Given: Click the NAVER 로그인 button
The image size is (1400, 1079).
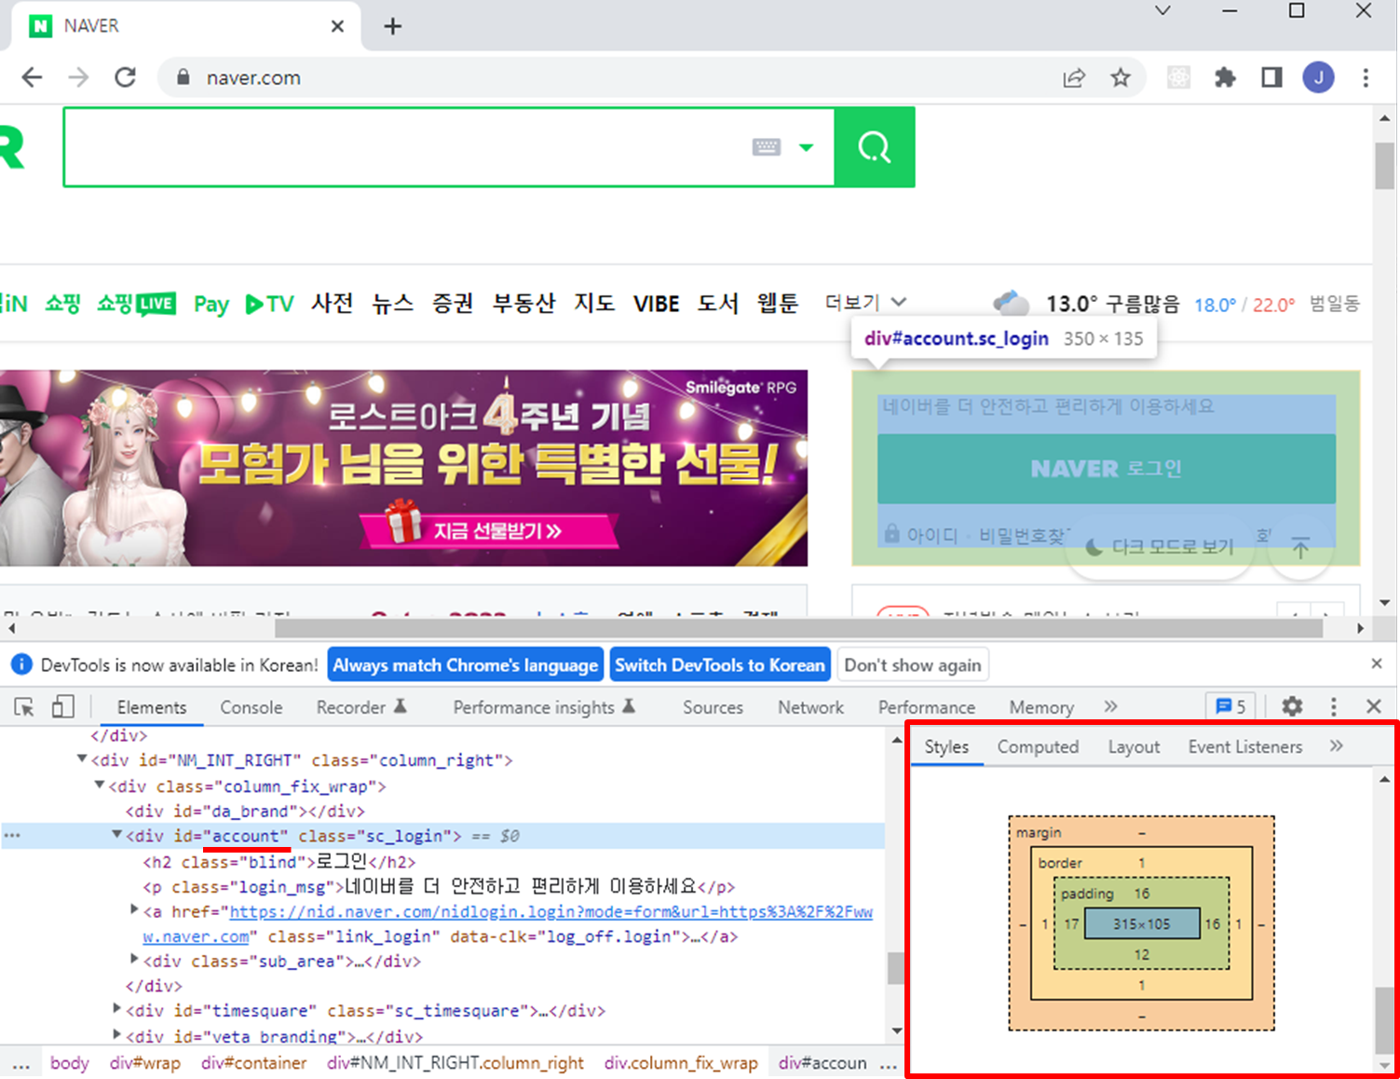Looking at the screenshot, I should pos(1107,469).
